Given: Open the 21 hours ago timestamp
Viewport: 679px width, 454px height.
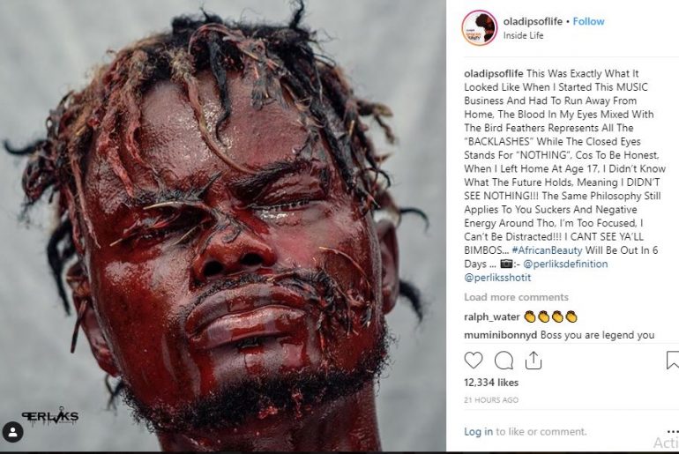Looking at the screenshot, I should point(491,400).
